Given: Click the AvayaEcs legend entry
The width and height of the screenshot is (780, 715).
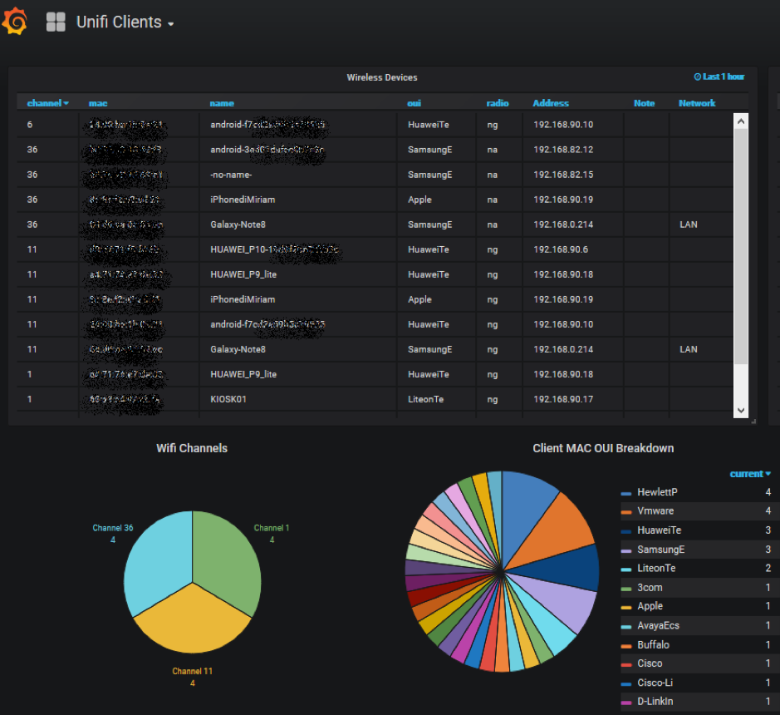Looking at the screenshot, I should point(658,625).
